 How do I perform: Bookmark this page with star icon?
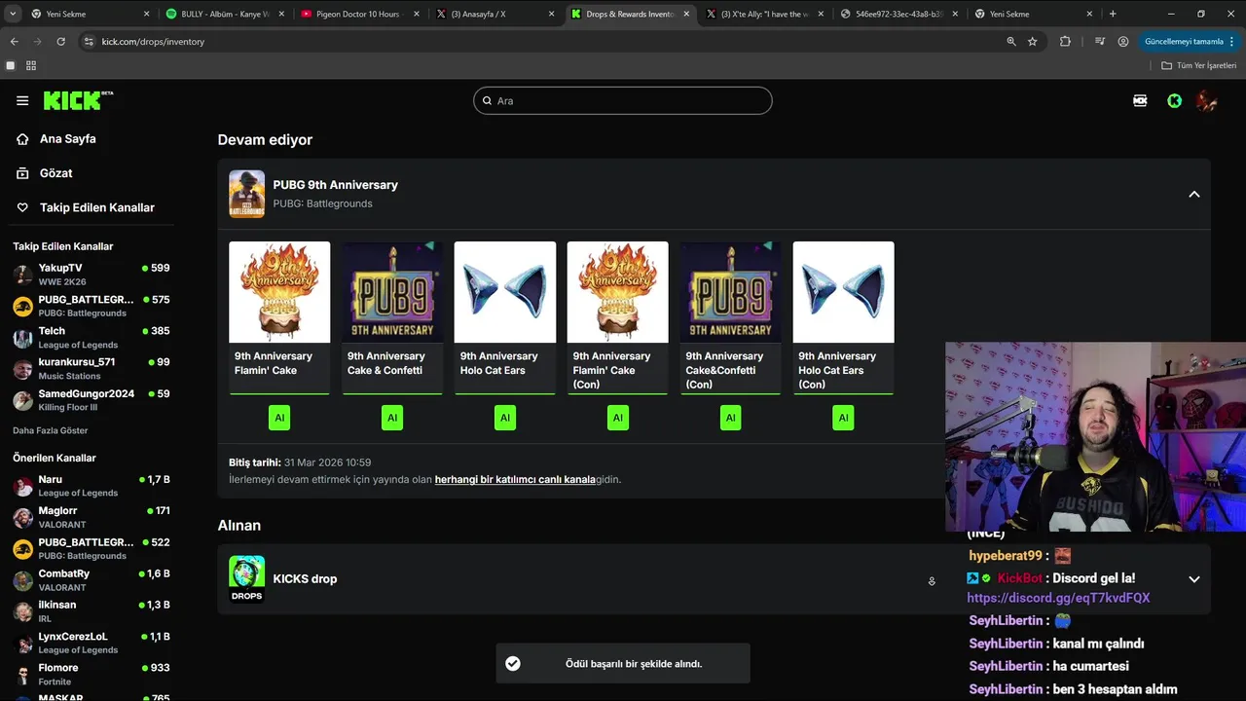pos(1033,42)
